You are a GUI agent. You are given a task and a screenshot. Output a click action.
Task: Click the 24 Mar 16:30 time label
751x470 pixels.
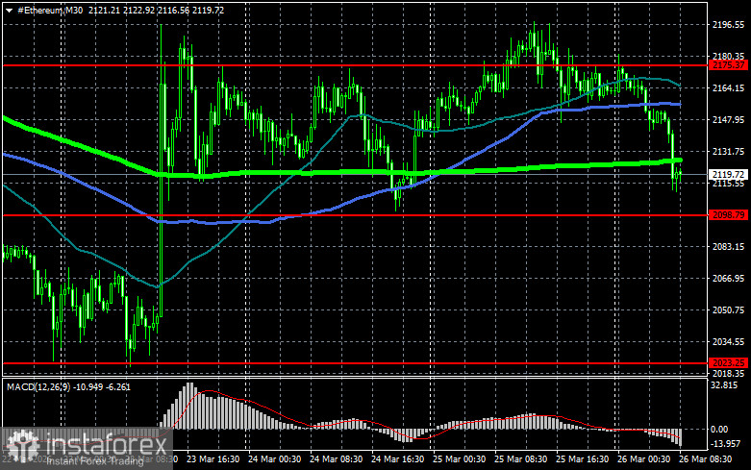pyautogui.click(x=397, y=459)
